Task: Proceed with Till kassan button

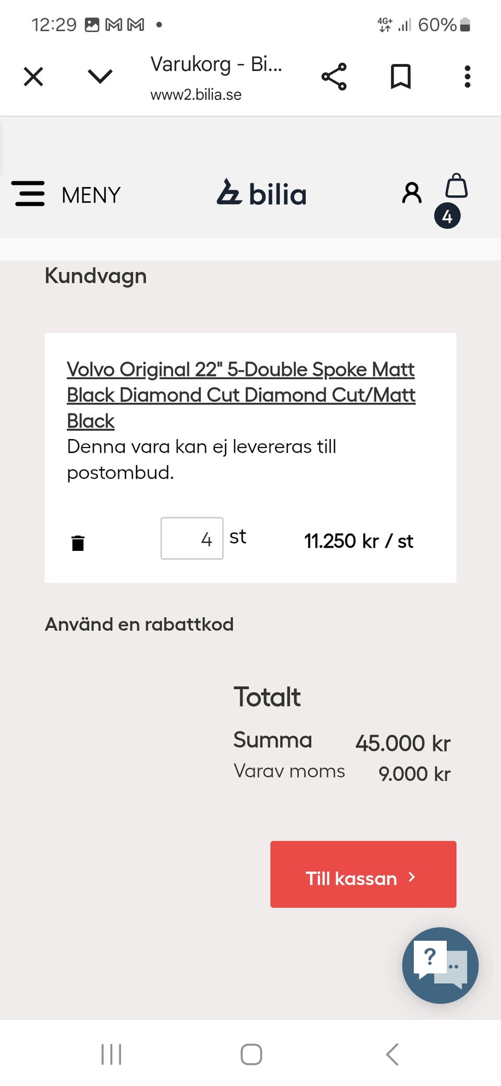Action: [363, 874]
